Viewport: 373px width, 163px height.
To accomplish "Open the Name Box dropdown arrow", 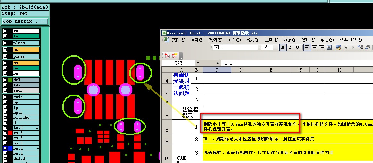I will point(198,63).
